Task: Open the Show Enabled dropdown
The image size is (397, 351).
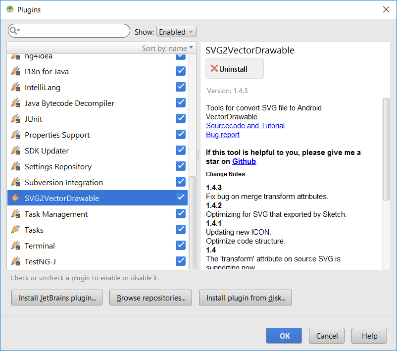Action: pos(176,31)
